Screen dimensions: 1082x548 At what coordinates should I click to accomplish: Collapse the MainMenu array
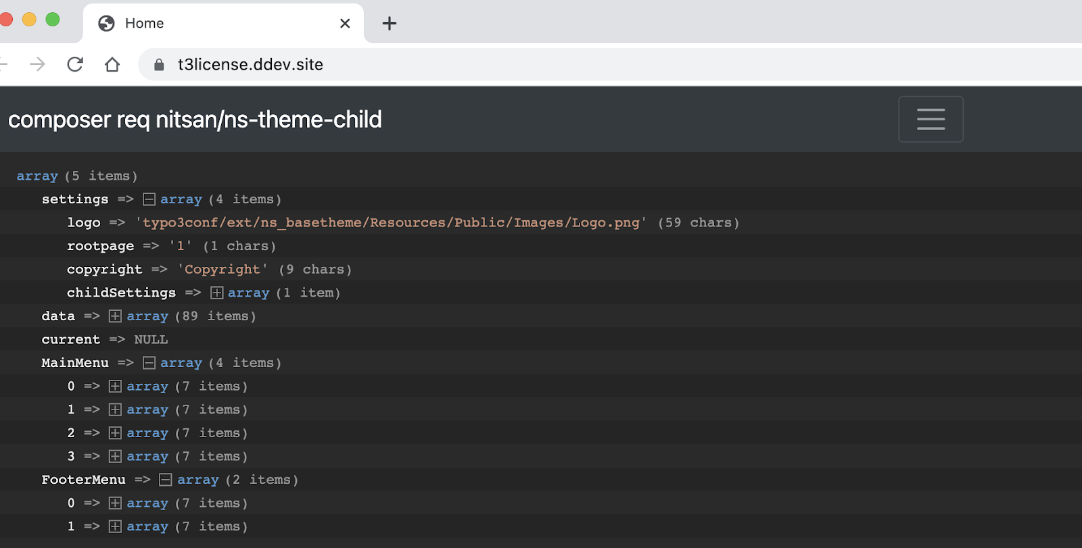pos(149,363)
